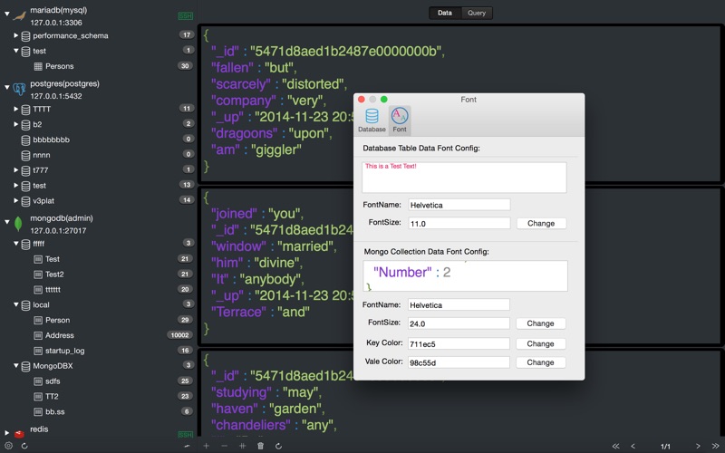This screenshot has height=453, width=725.
Task: Collapse the local database node
Action: tap(15, 304)
